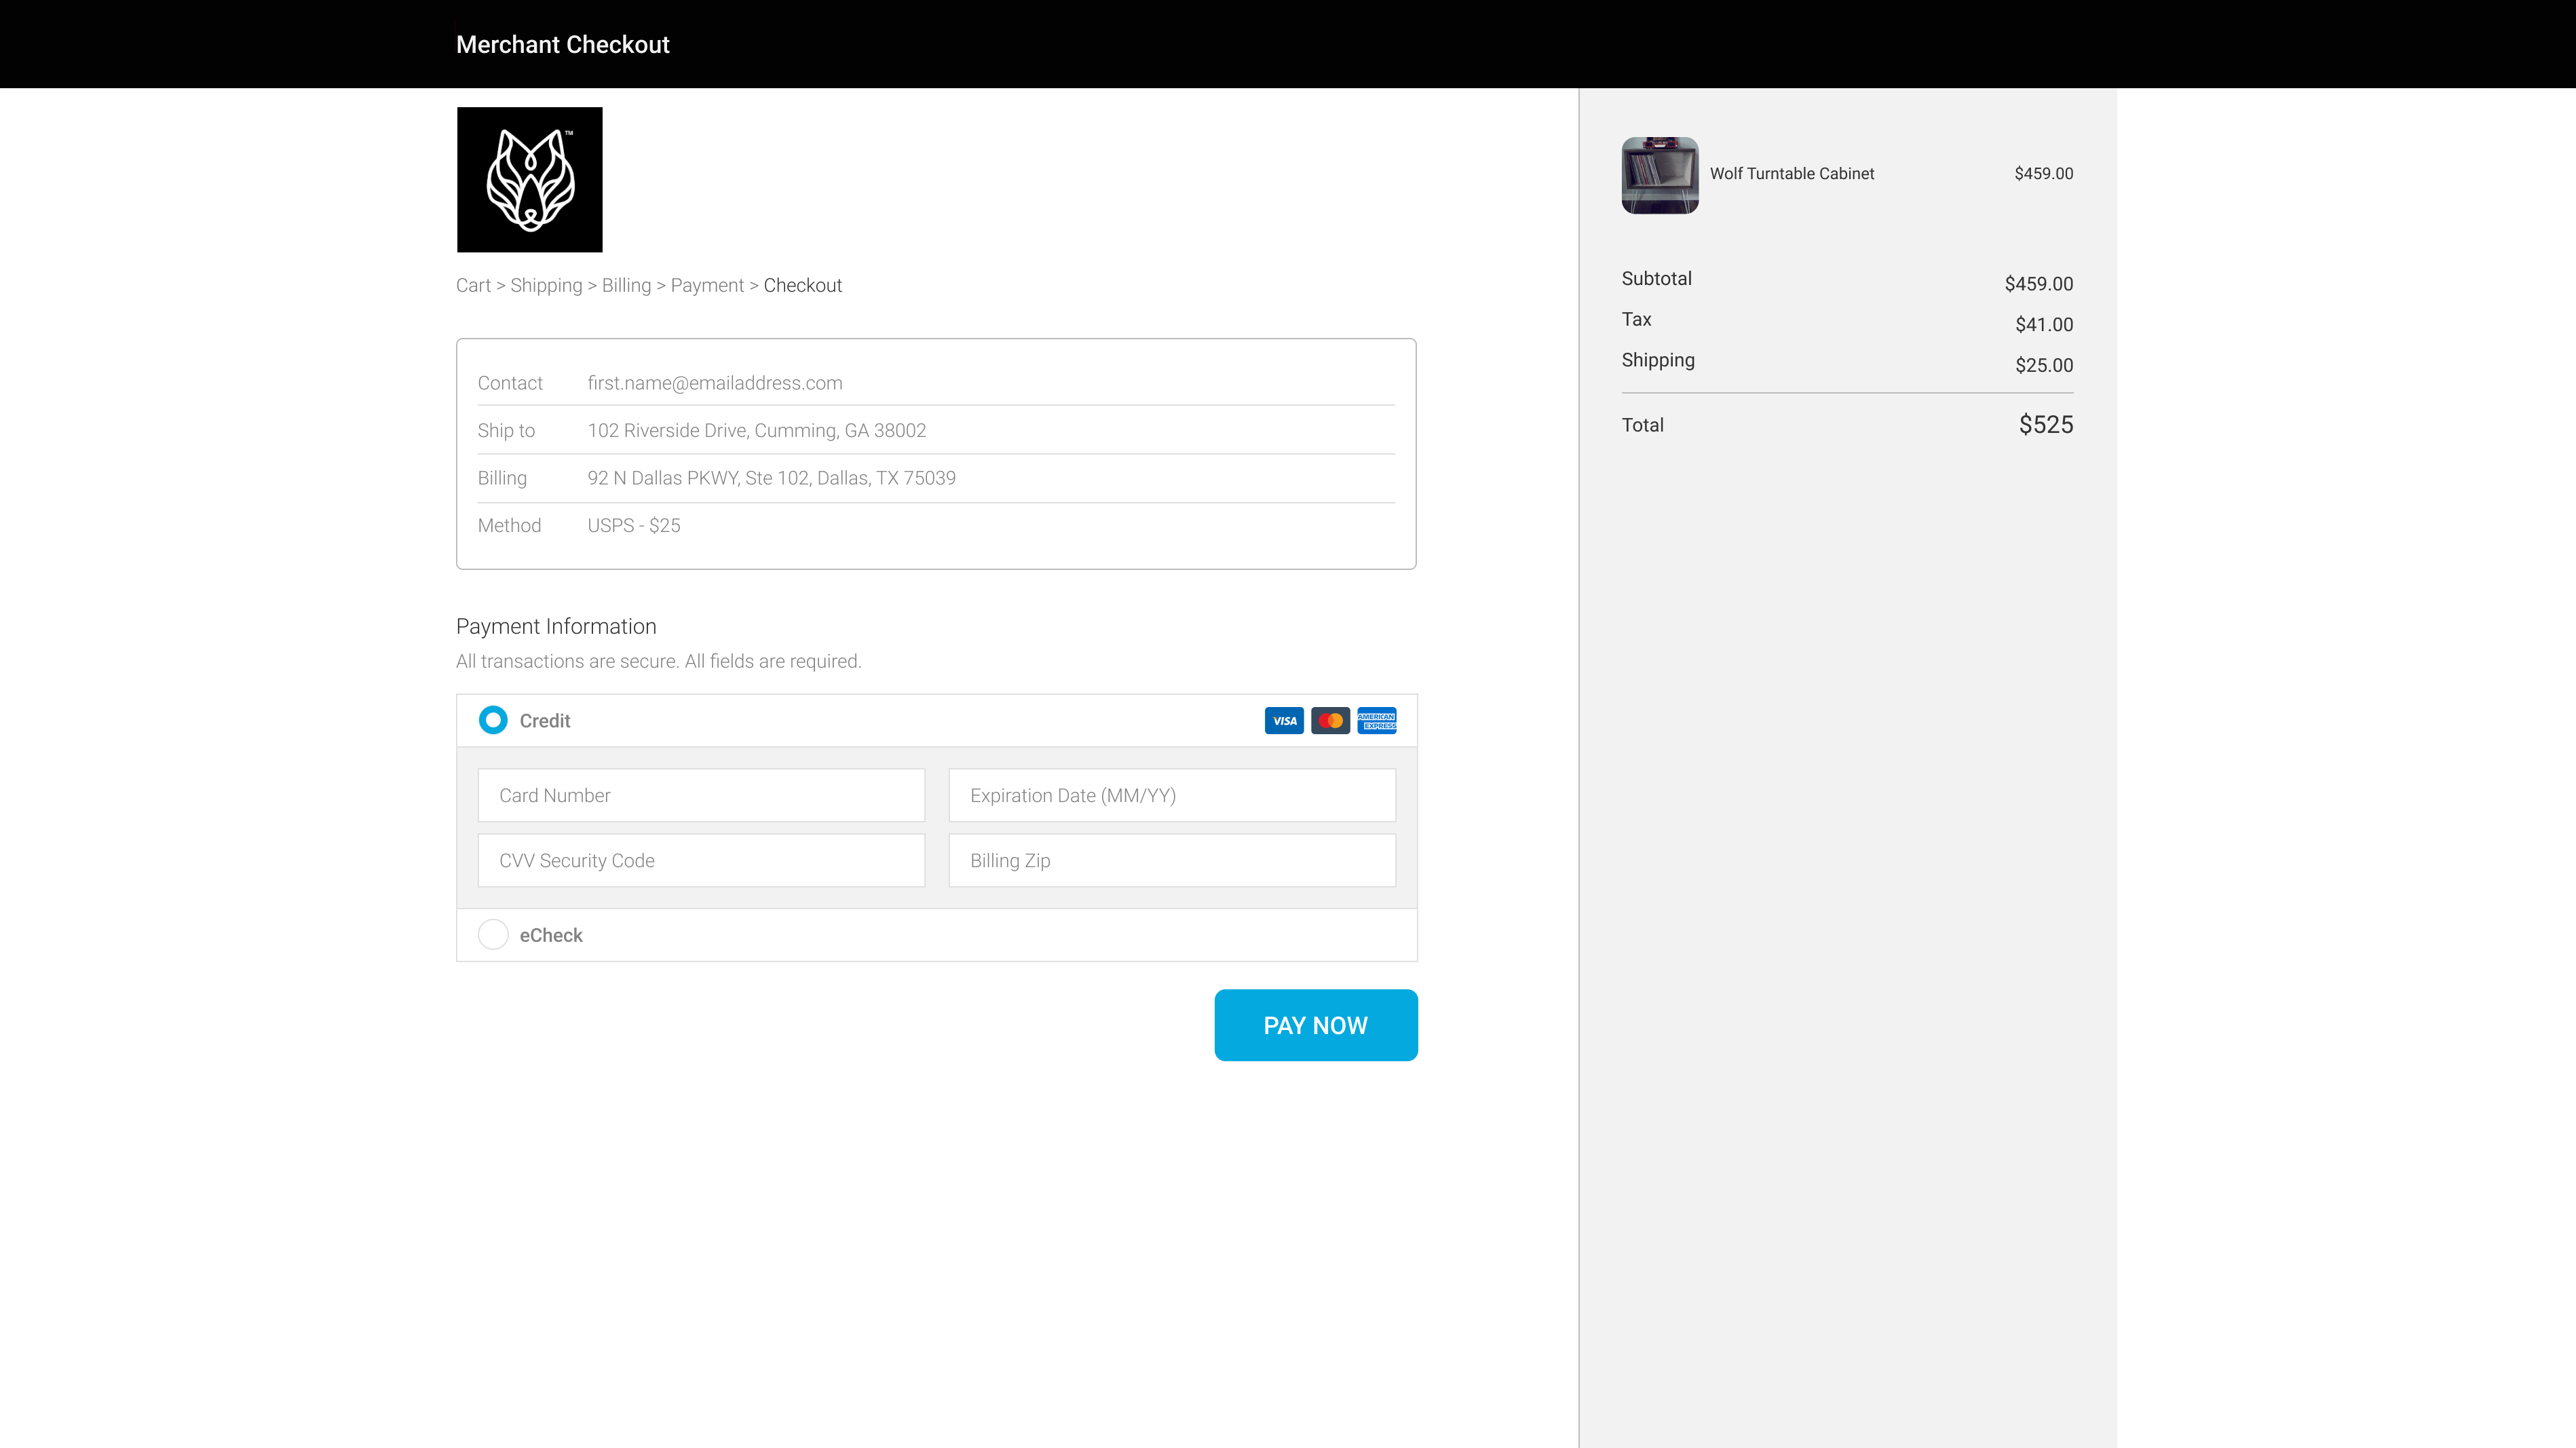Click the Merchant Checkout header title
This screenshot has height=1448, width=2576.
[563, 45]
